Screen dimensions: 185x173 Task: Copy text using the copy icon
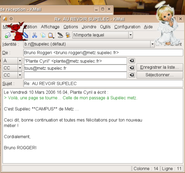pyautogui.click(x=43, y=35)
